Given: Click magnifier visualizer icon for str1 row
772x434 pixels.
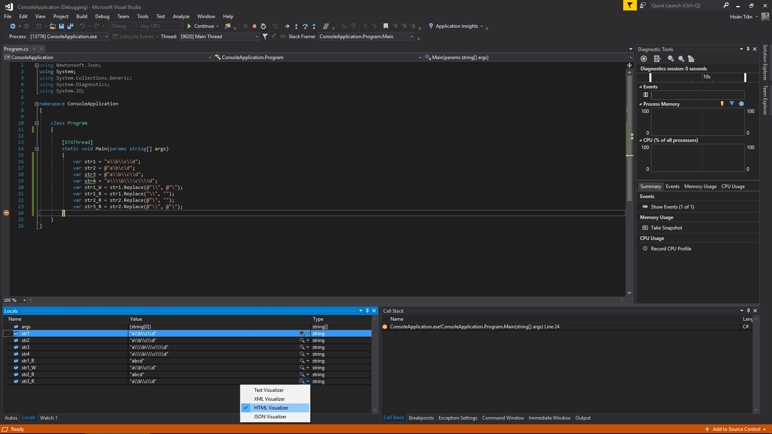Looking at the screenshot, I should coord(302,334).
